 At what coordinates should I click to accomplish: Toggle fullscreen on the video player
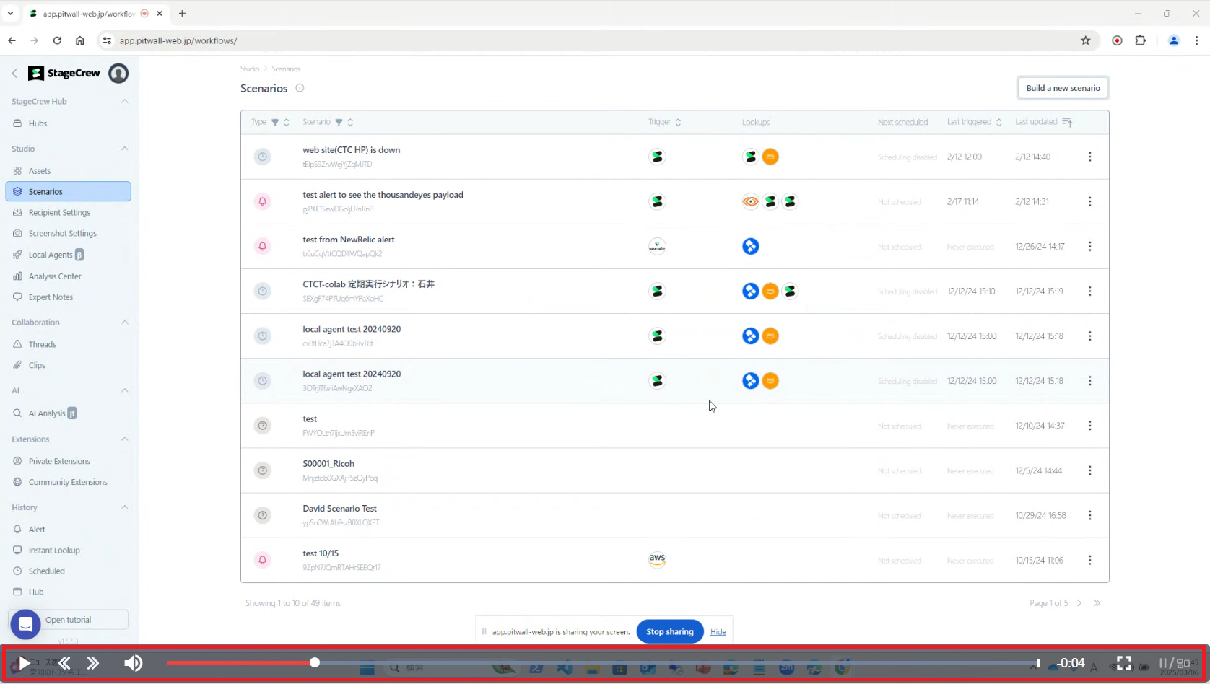click(x=1123, y=663)
